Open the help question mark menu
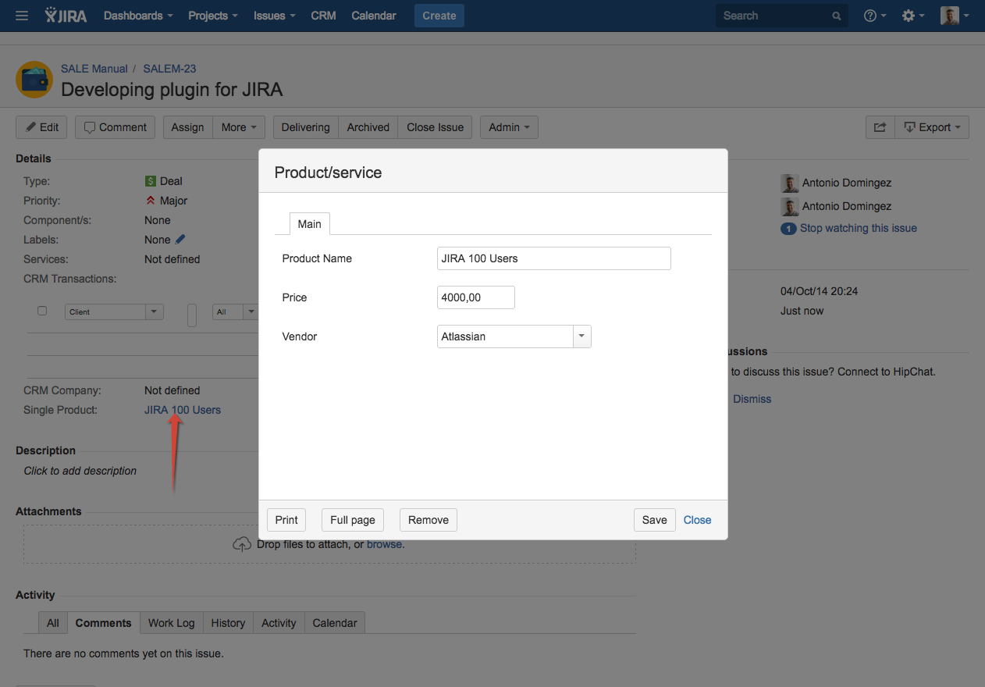 (x=874, y=16)
